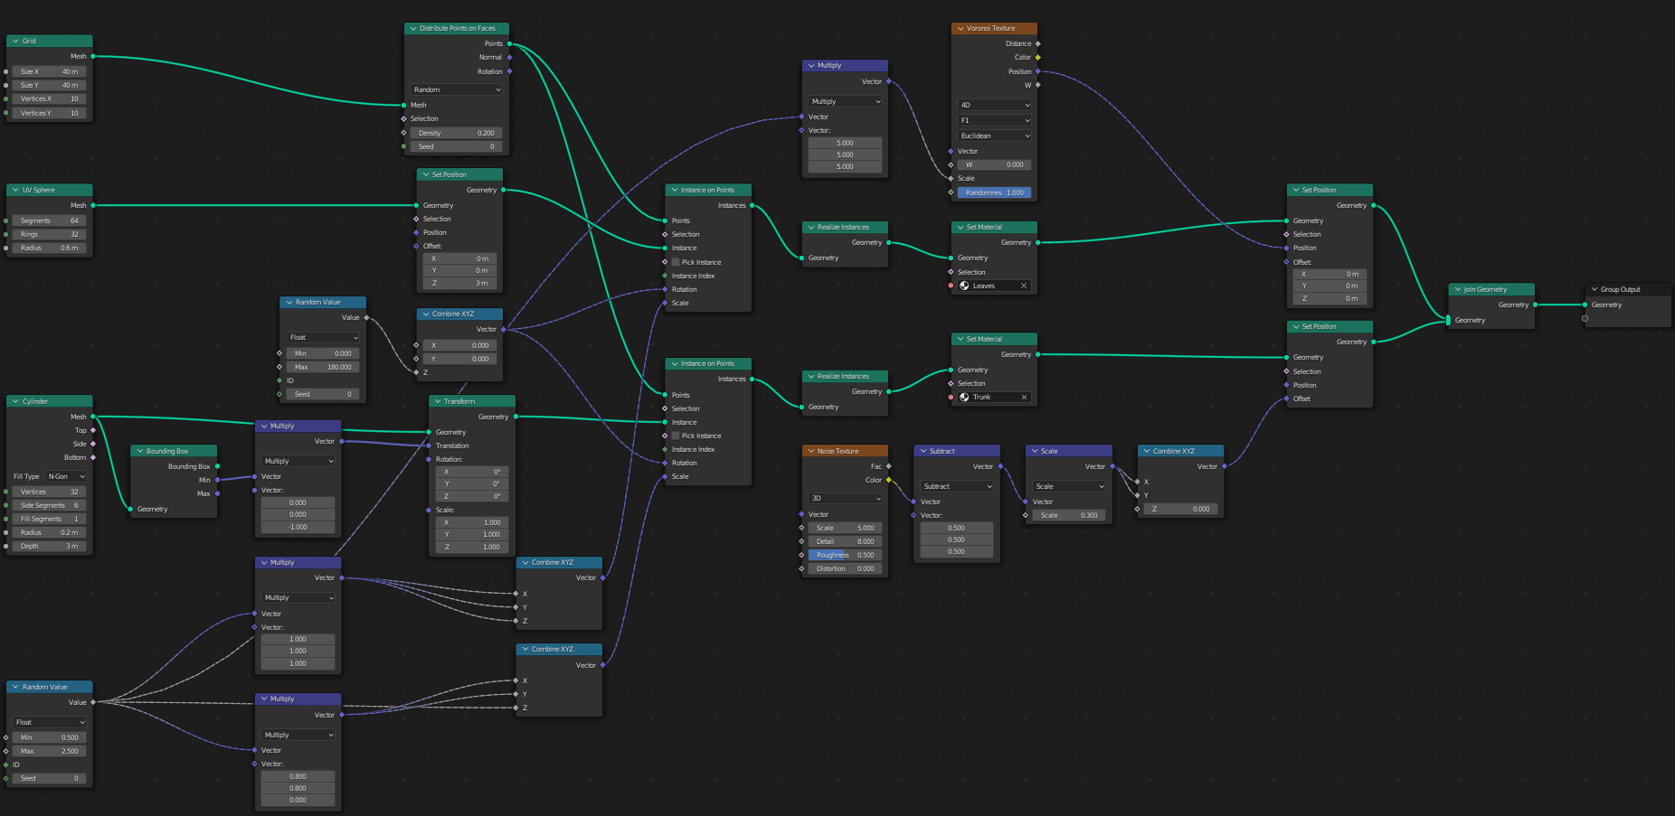Click the Side Segments 6 field
1675x816 pixels.
50,505
